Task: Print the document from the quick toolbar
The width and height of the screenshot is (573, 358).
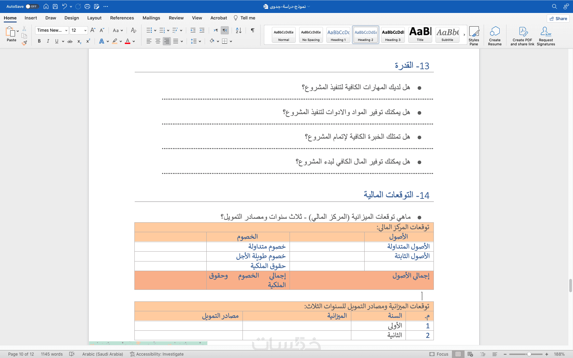Action: click(87, 6)
